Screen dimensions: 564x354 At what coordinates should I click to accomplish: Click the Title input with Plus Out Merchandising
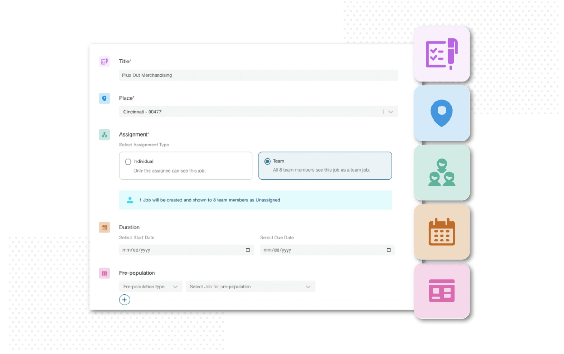(x=258, y=75)
